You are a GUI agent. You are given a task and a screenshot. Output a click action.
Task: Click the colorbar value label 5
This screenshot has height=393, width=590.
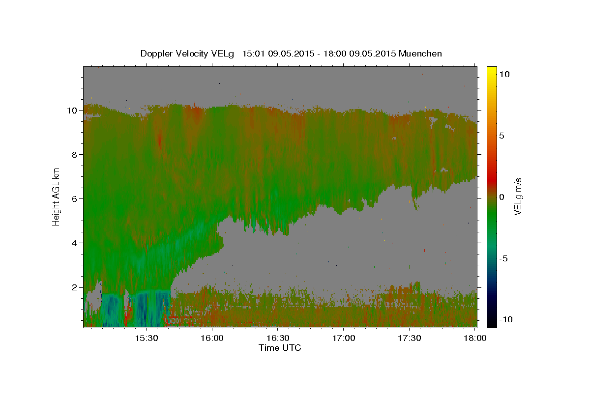[502, 135]
